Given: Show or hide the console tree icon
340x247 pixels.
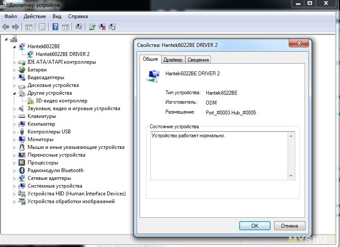Looking at the screenshot, I should [x=28, y=27].
